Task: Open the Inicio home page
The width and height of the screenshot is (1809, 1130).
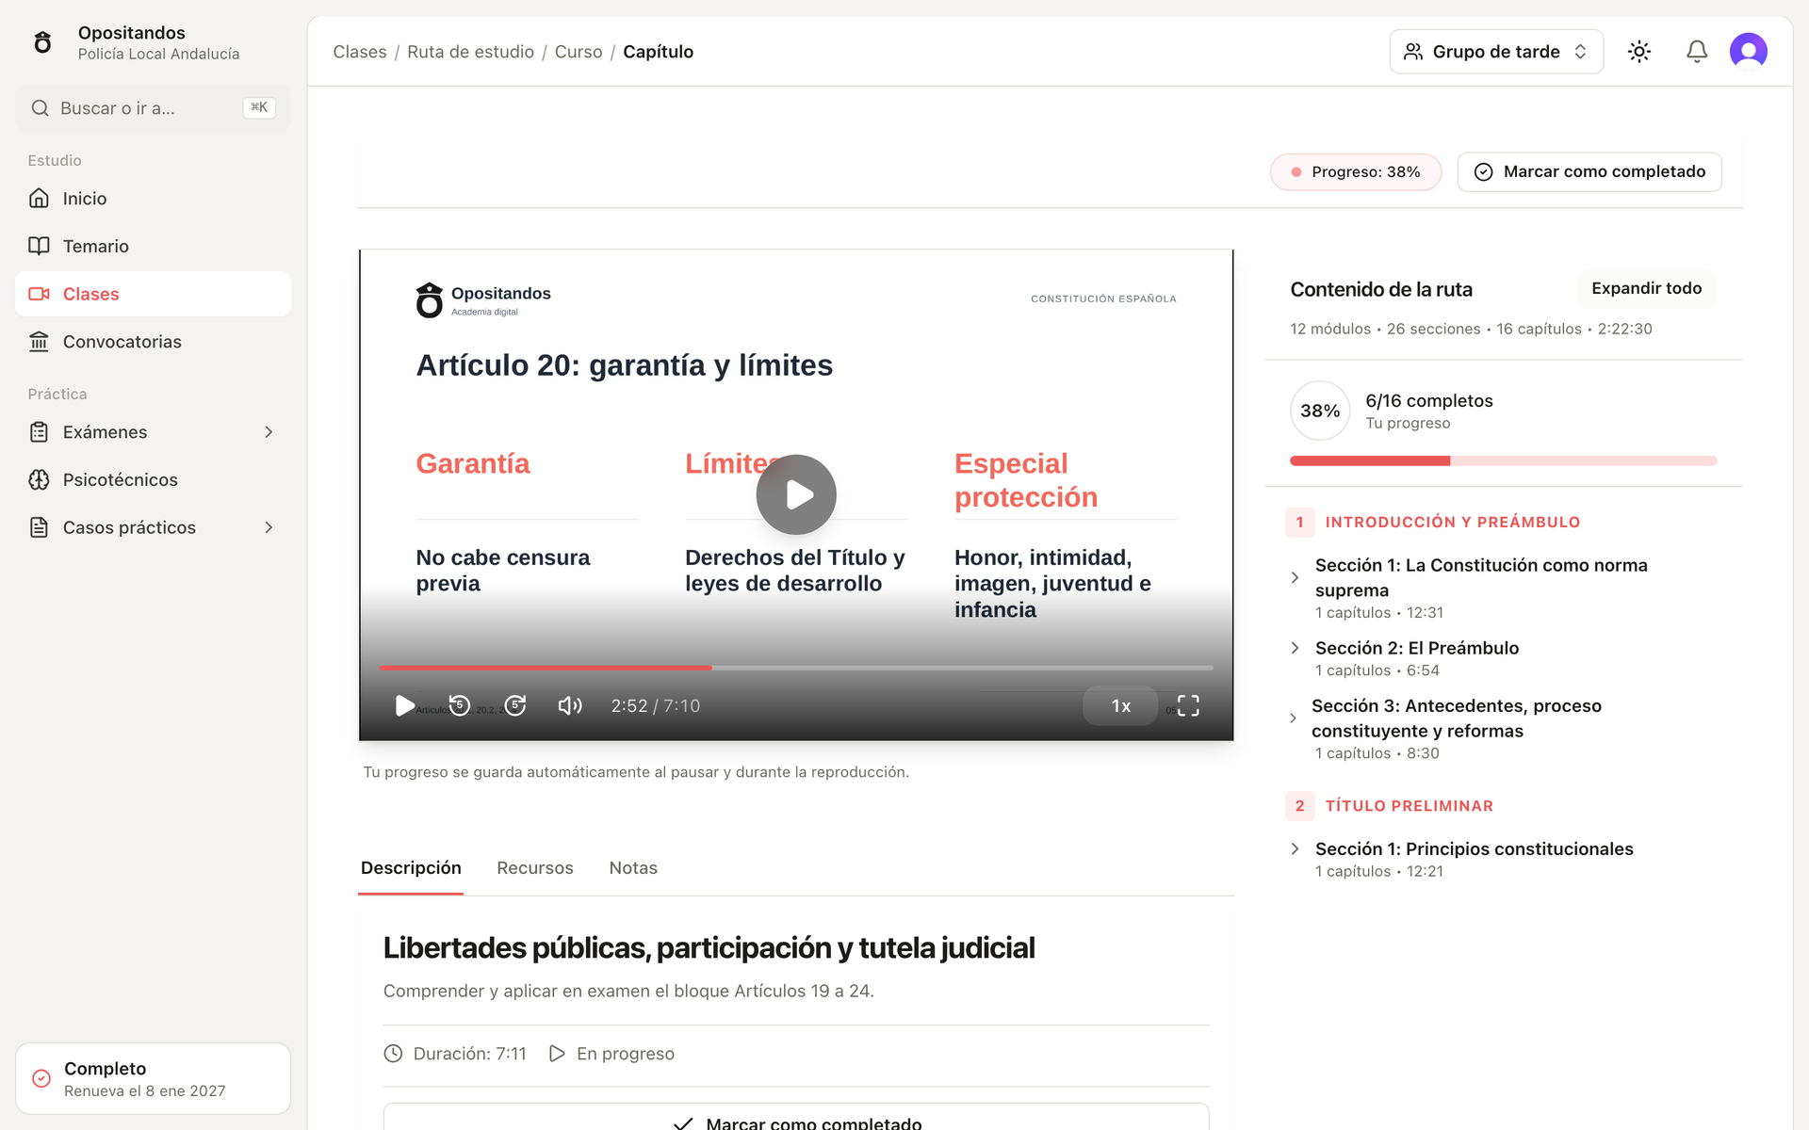Action: pyautogui.click(x=153, y=198)
